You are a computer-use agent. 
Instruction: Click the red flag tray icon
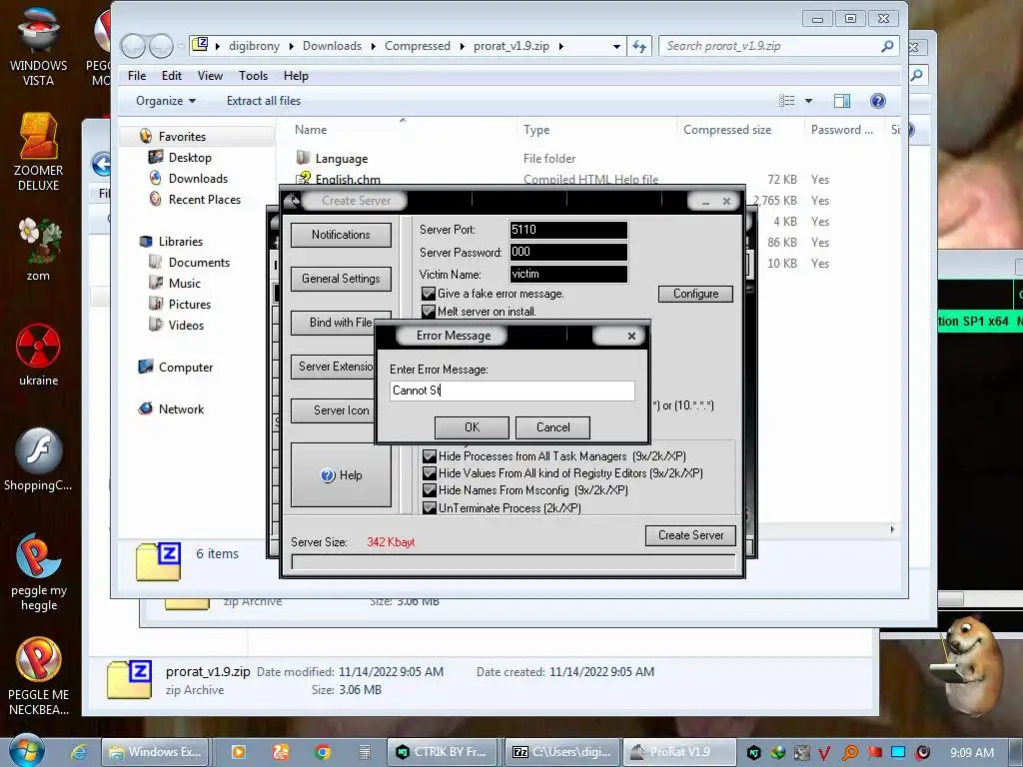coord(874,753)
